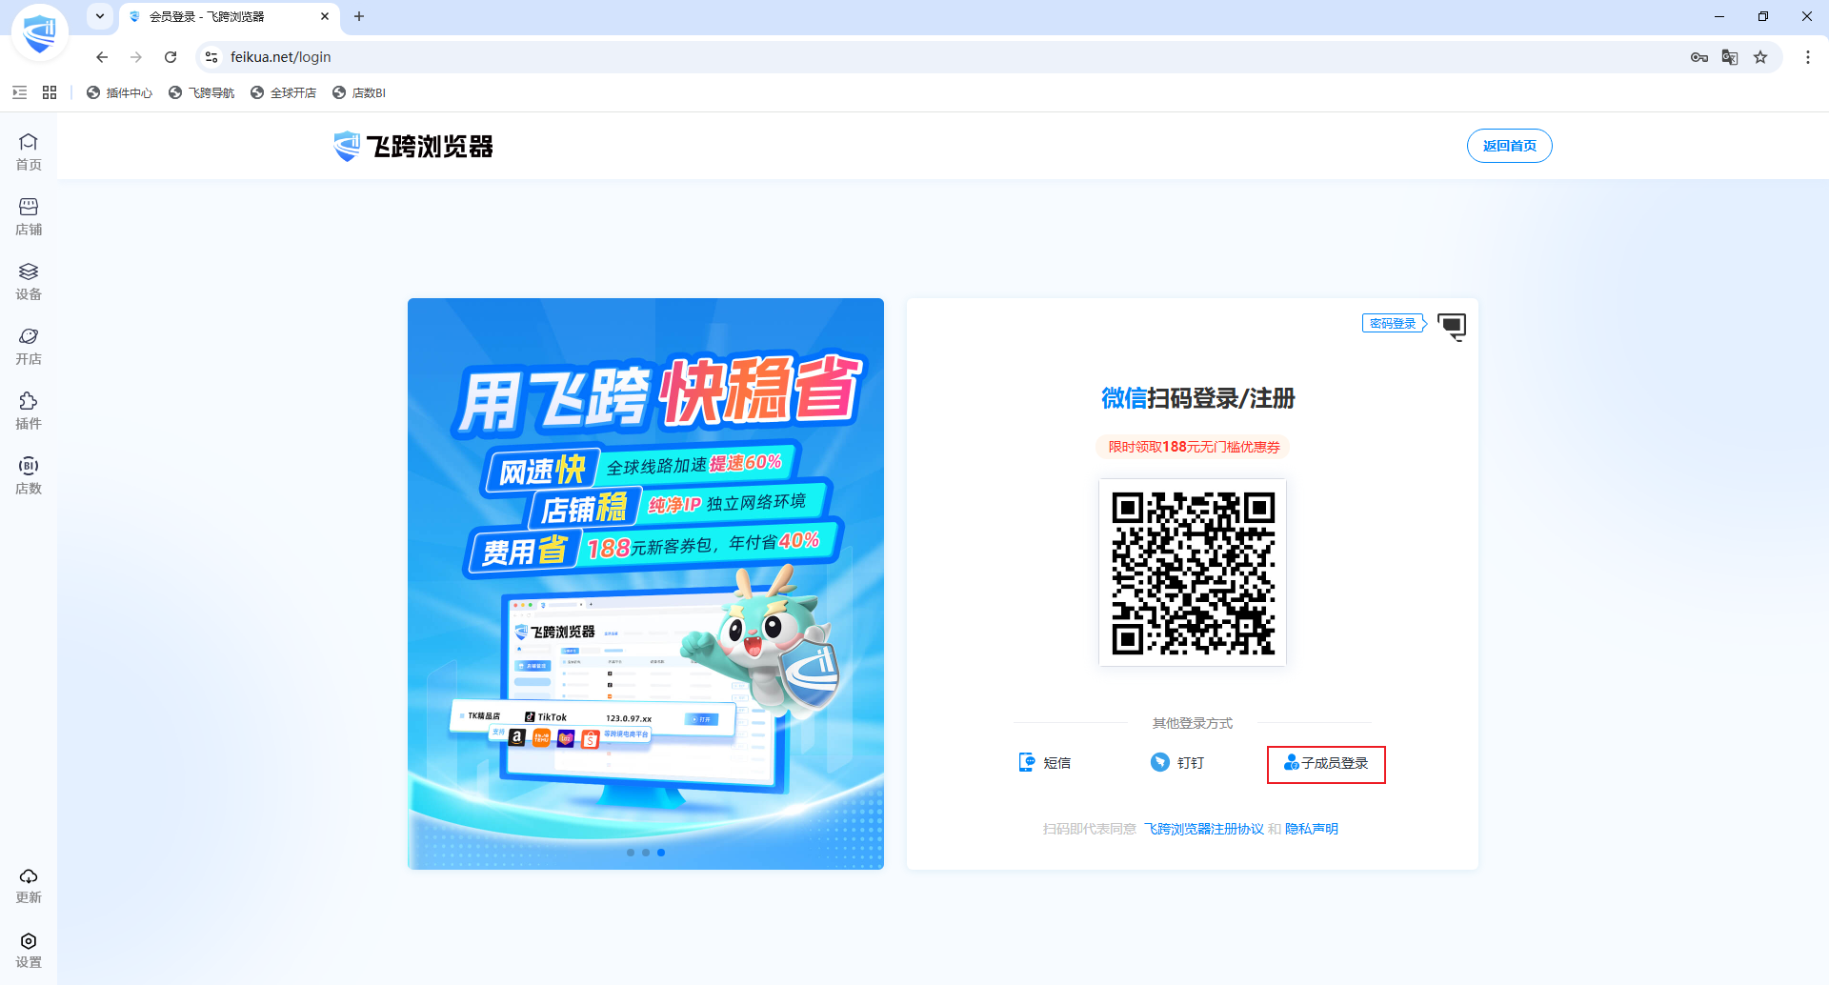Reload the feikua.net login page

pos(171,57)
